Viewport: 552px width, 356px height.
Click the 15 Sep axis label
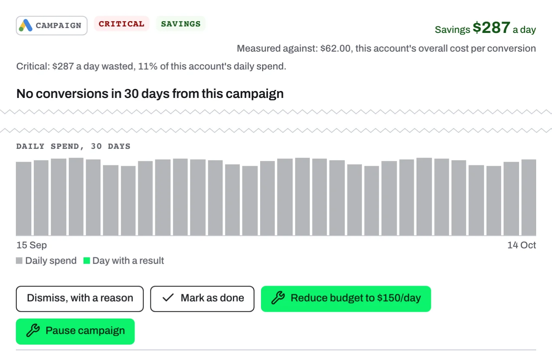pyautogui.click(x=31, y=245)
